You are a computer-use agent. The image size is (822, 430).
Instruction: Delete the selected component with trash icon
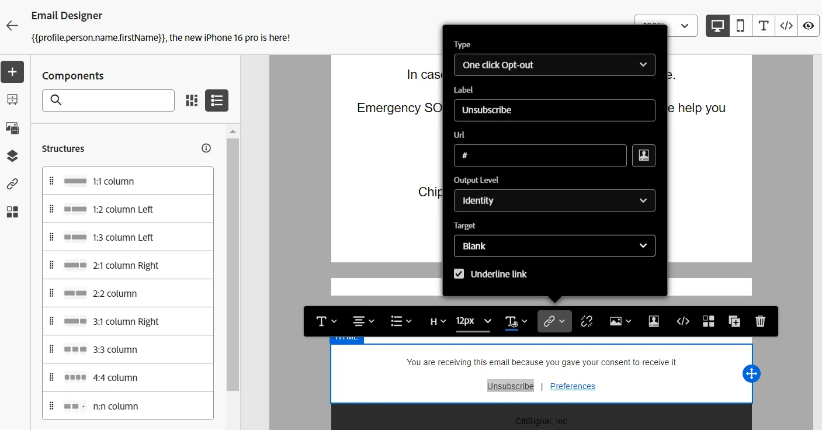click(760, 321)
